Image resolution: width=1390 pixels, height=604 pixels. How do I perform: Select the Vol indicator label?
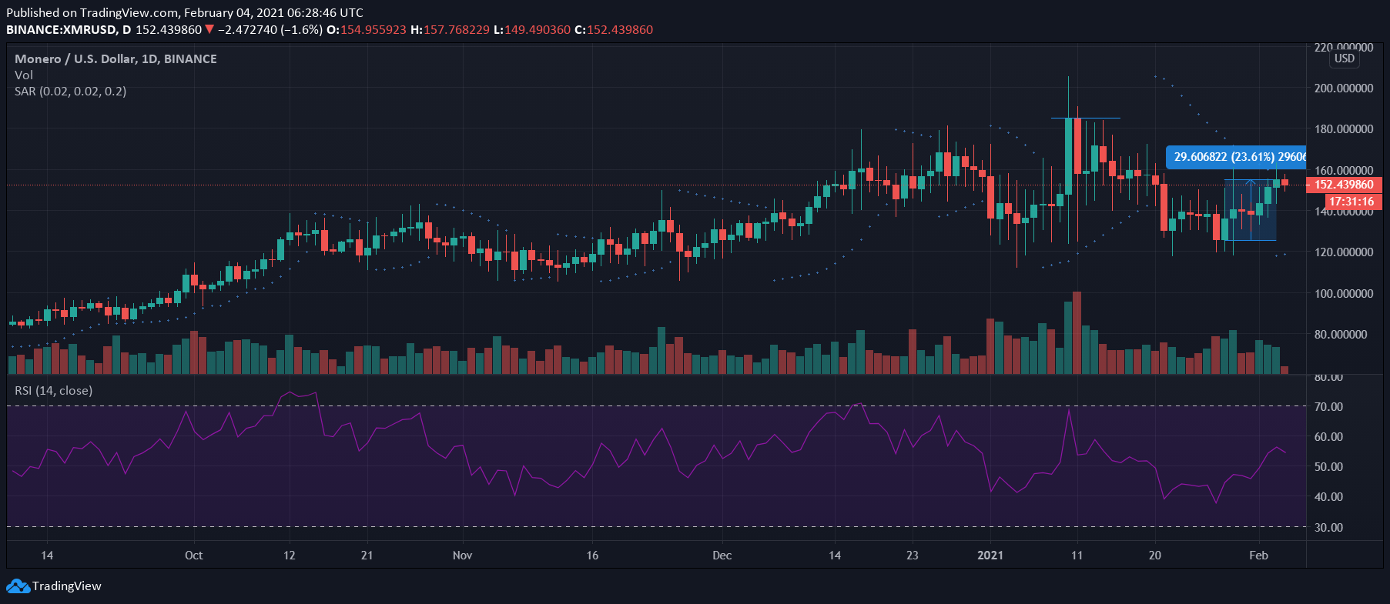pyautogui.click(x=24, y=75)
